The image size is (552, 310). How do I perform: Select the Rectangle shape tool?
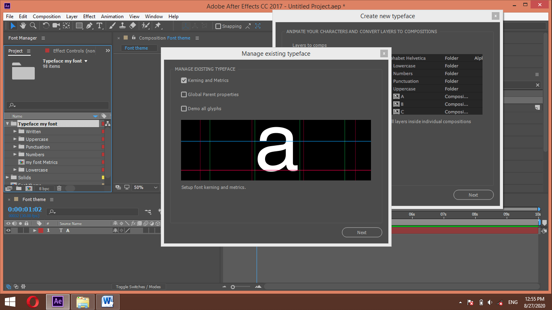[x=79, y=26]
